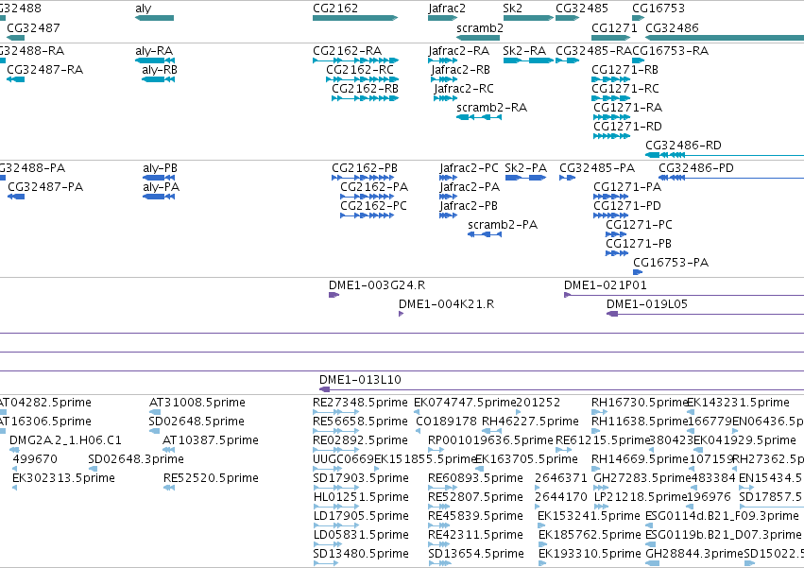Click the HL01251.5prime EST label
Viewport: 804px width, 568px height.
coord(361,497)
